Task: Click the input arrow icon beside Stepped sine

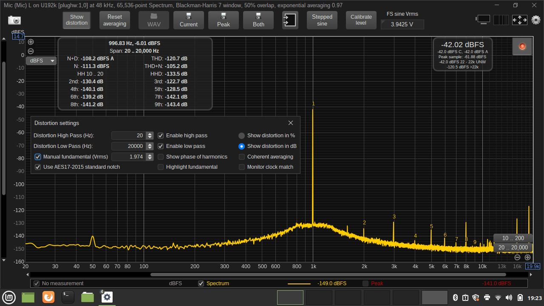Action: tap(290, 20)
